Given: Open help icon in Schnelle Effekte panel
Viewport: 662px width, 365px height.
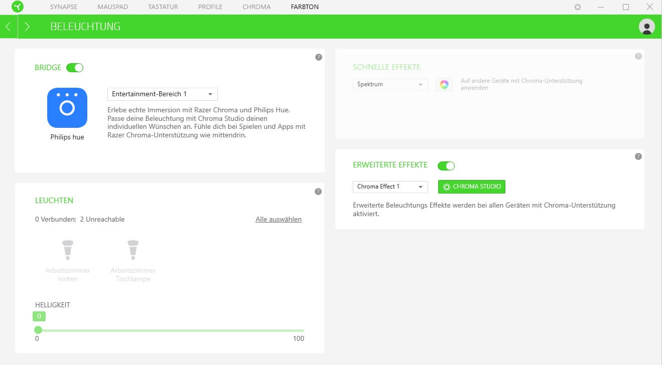Looking at the screenshot, I should point(638,56).
